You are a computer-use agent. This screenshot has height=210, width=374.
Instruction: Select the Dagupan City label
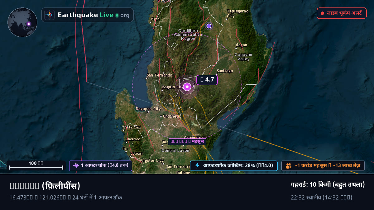[148, 109]
